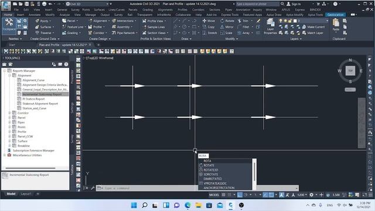
Task: Click the search keyword input field
Action: click(x=257, y=4)
